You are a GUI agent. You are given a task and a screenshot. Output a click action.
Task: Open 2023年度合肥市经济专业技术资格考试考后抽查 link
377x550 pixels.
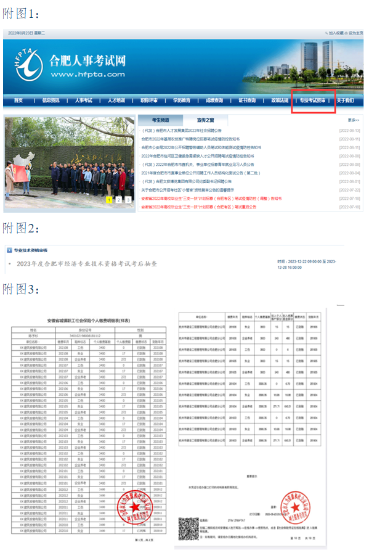click(x=87, y=264)
